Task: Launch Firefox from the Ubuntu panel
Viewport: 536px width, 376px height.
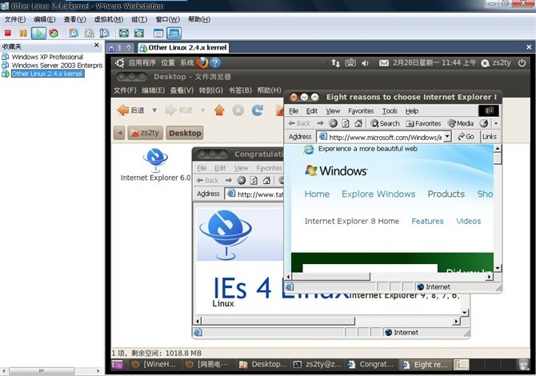Action: (202, 63)
